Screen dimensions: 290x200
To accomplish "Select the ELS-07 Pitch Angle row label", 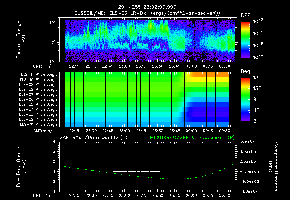I will 39,94.
